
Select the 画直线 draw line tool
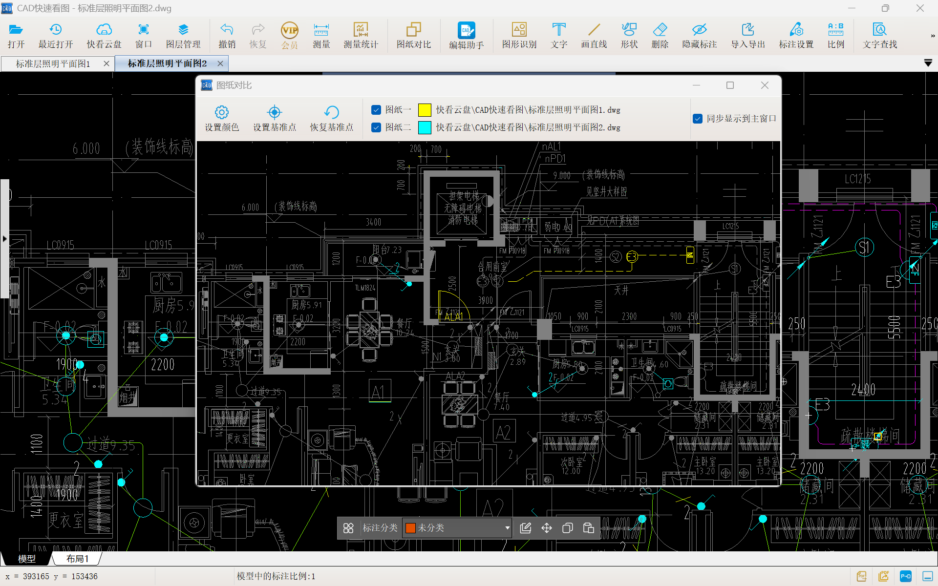(x=594, y=36)
